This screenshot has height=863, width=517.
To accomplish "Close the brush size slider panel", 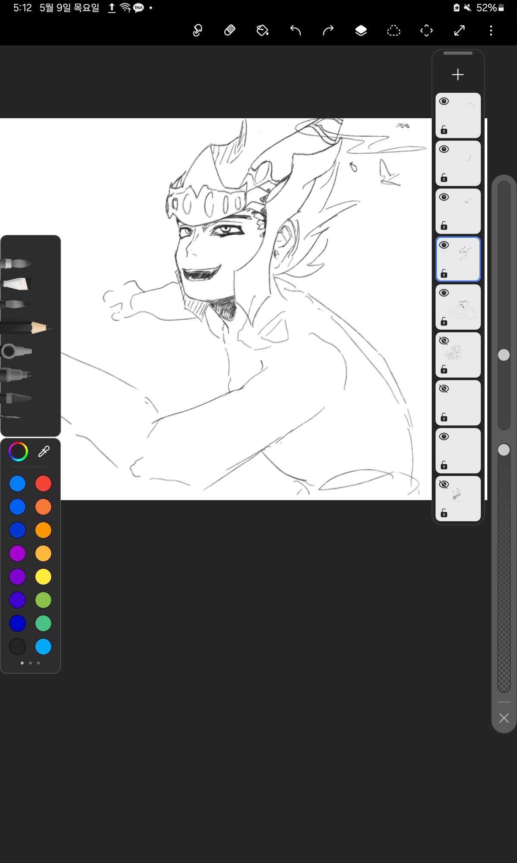I will (x=504, y=718).
